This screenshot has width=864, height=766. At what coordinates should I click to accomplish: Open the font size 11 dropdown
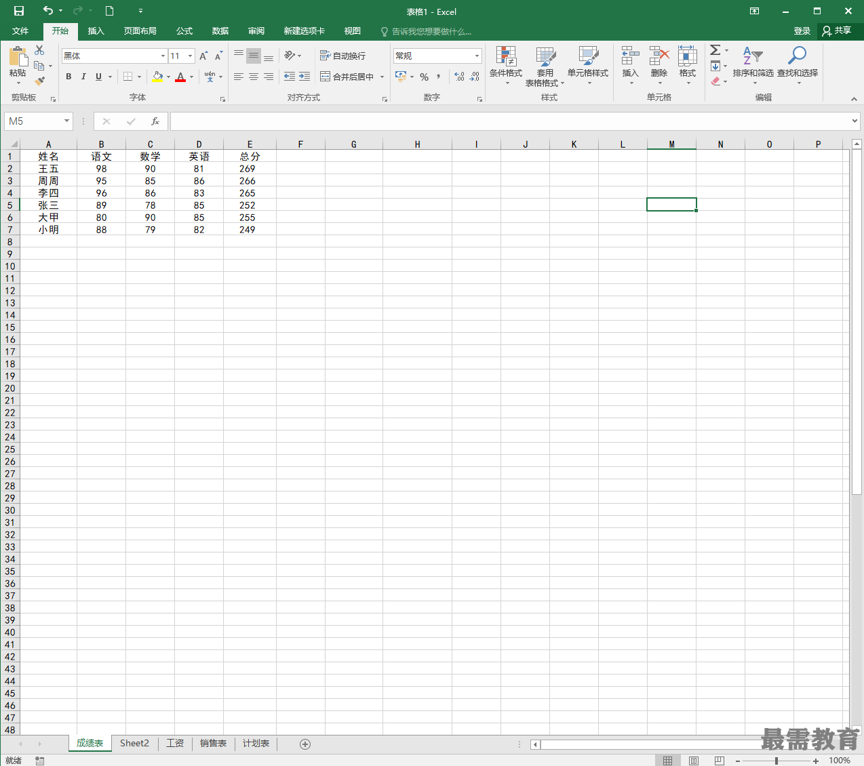[x=191, y=56]
